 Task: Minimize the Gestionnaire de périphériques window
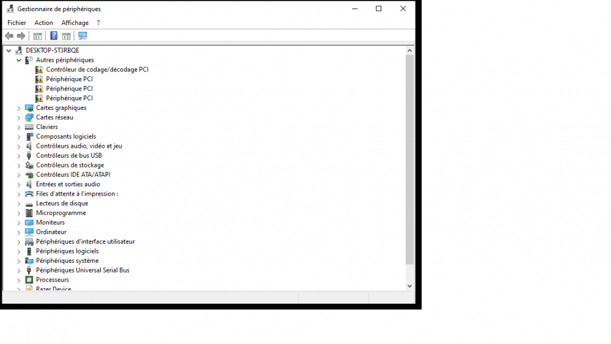354,9
